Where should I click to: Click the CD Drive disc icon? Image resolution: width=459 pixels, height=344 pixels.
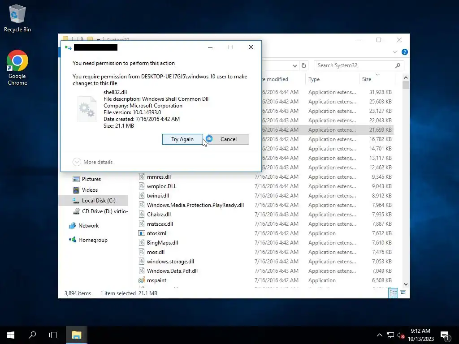point(76,211)
